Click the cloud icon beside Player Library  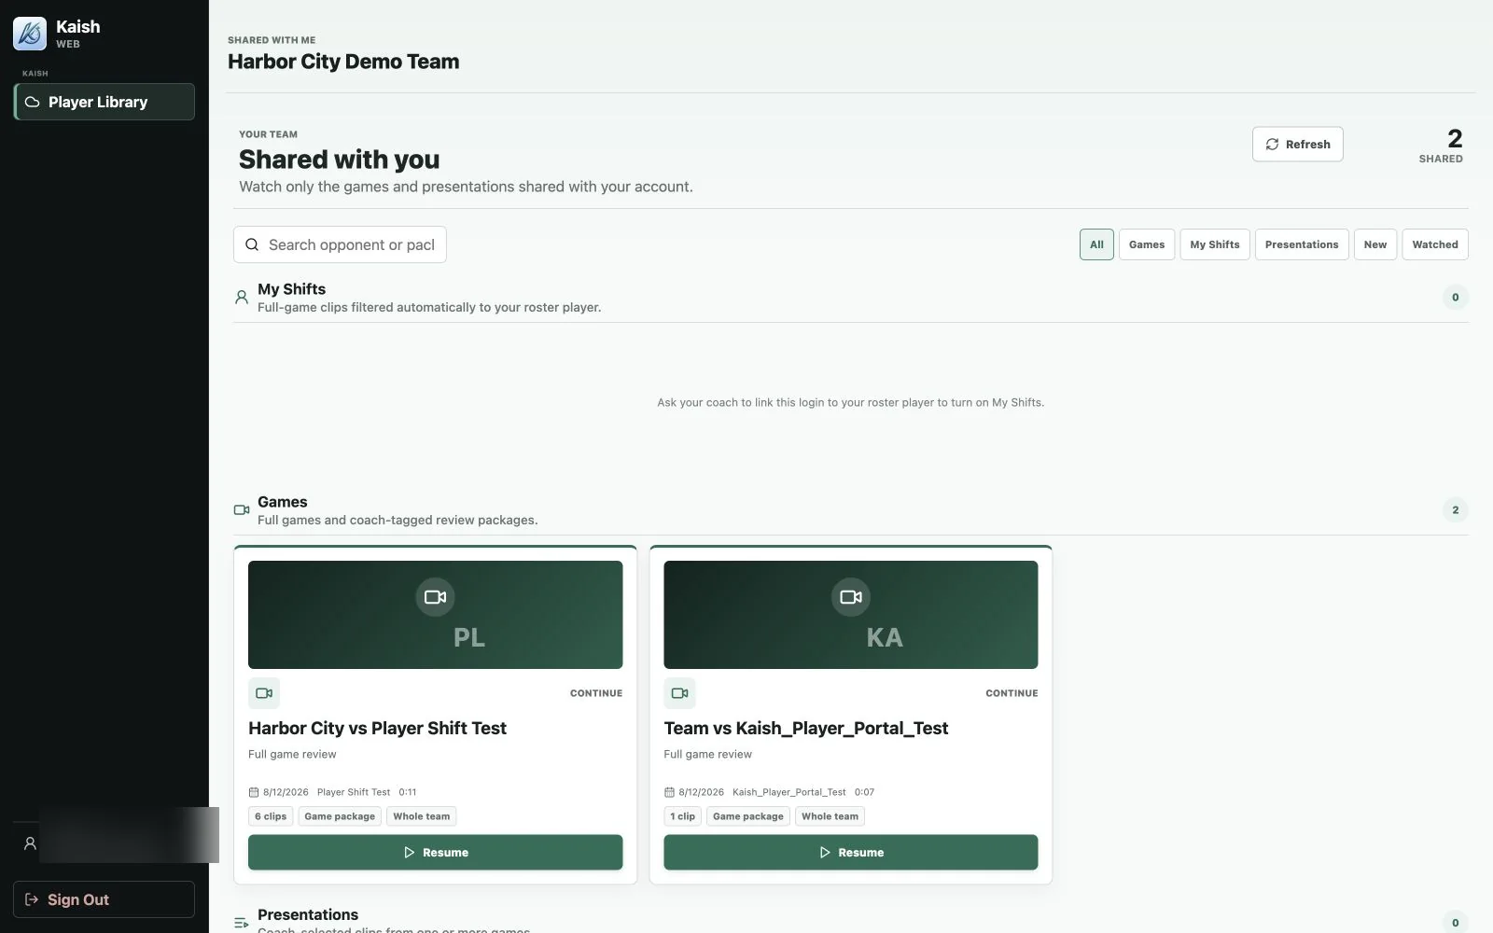click(32, 103)
